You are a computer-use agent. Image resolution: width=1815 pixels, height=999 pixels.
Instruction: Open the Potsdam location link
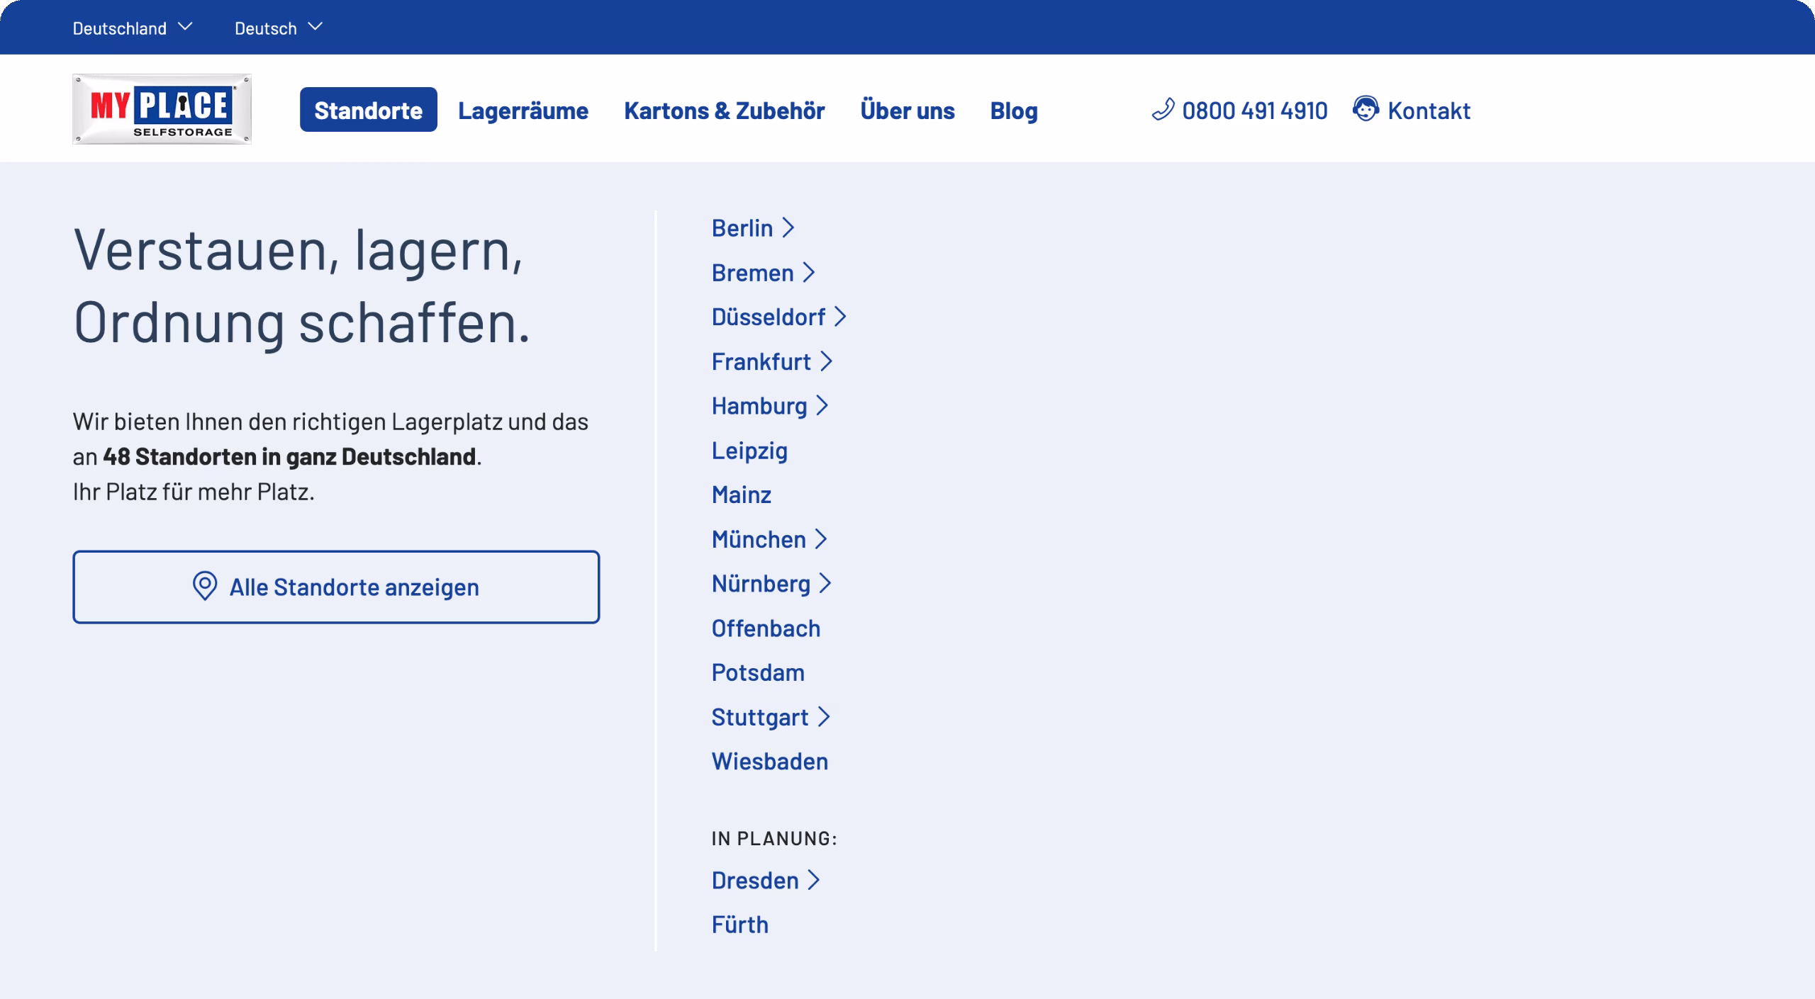(758, 672)
